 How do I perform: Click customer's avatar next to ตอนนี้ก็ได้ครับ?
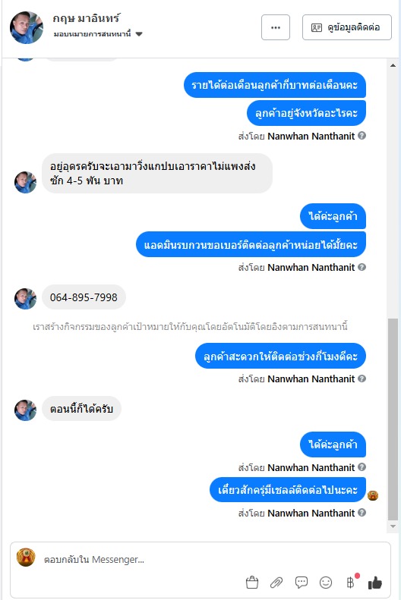[x=25, y=410]
